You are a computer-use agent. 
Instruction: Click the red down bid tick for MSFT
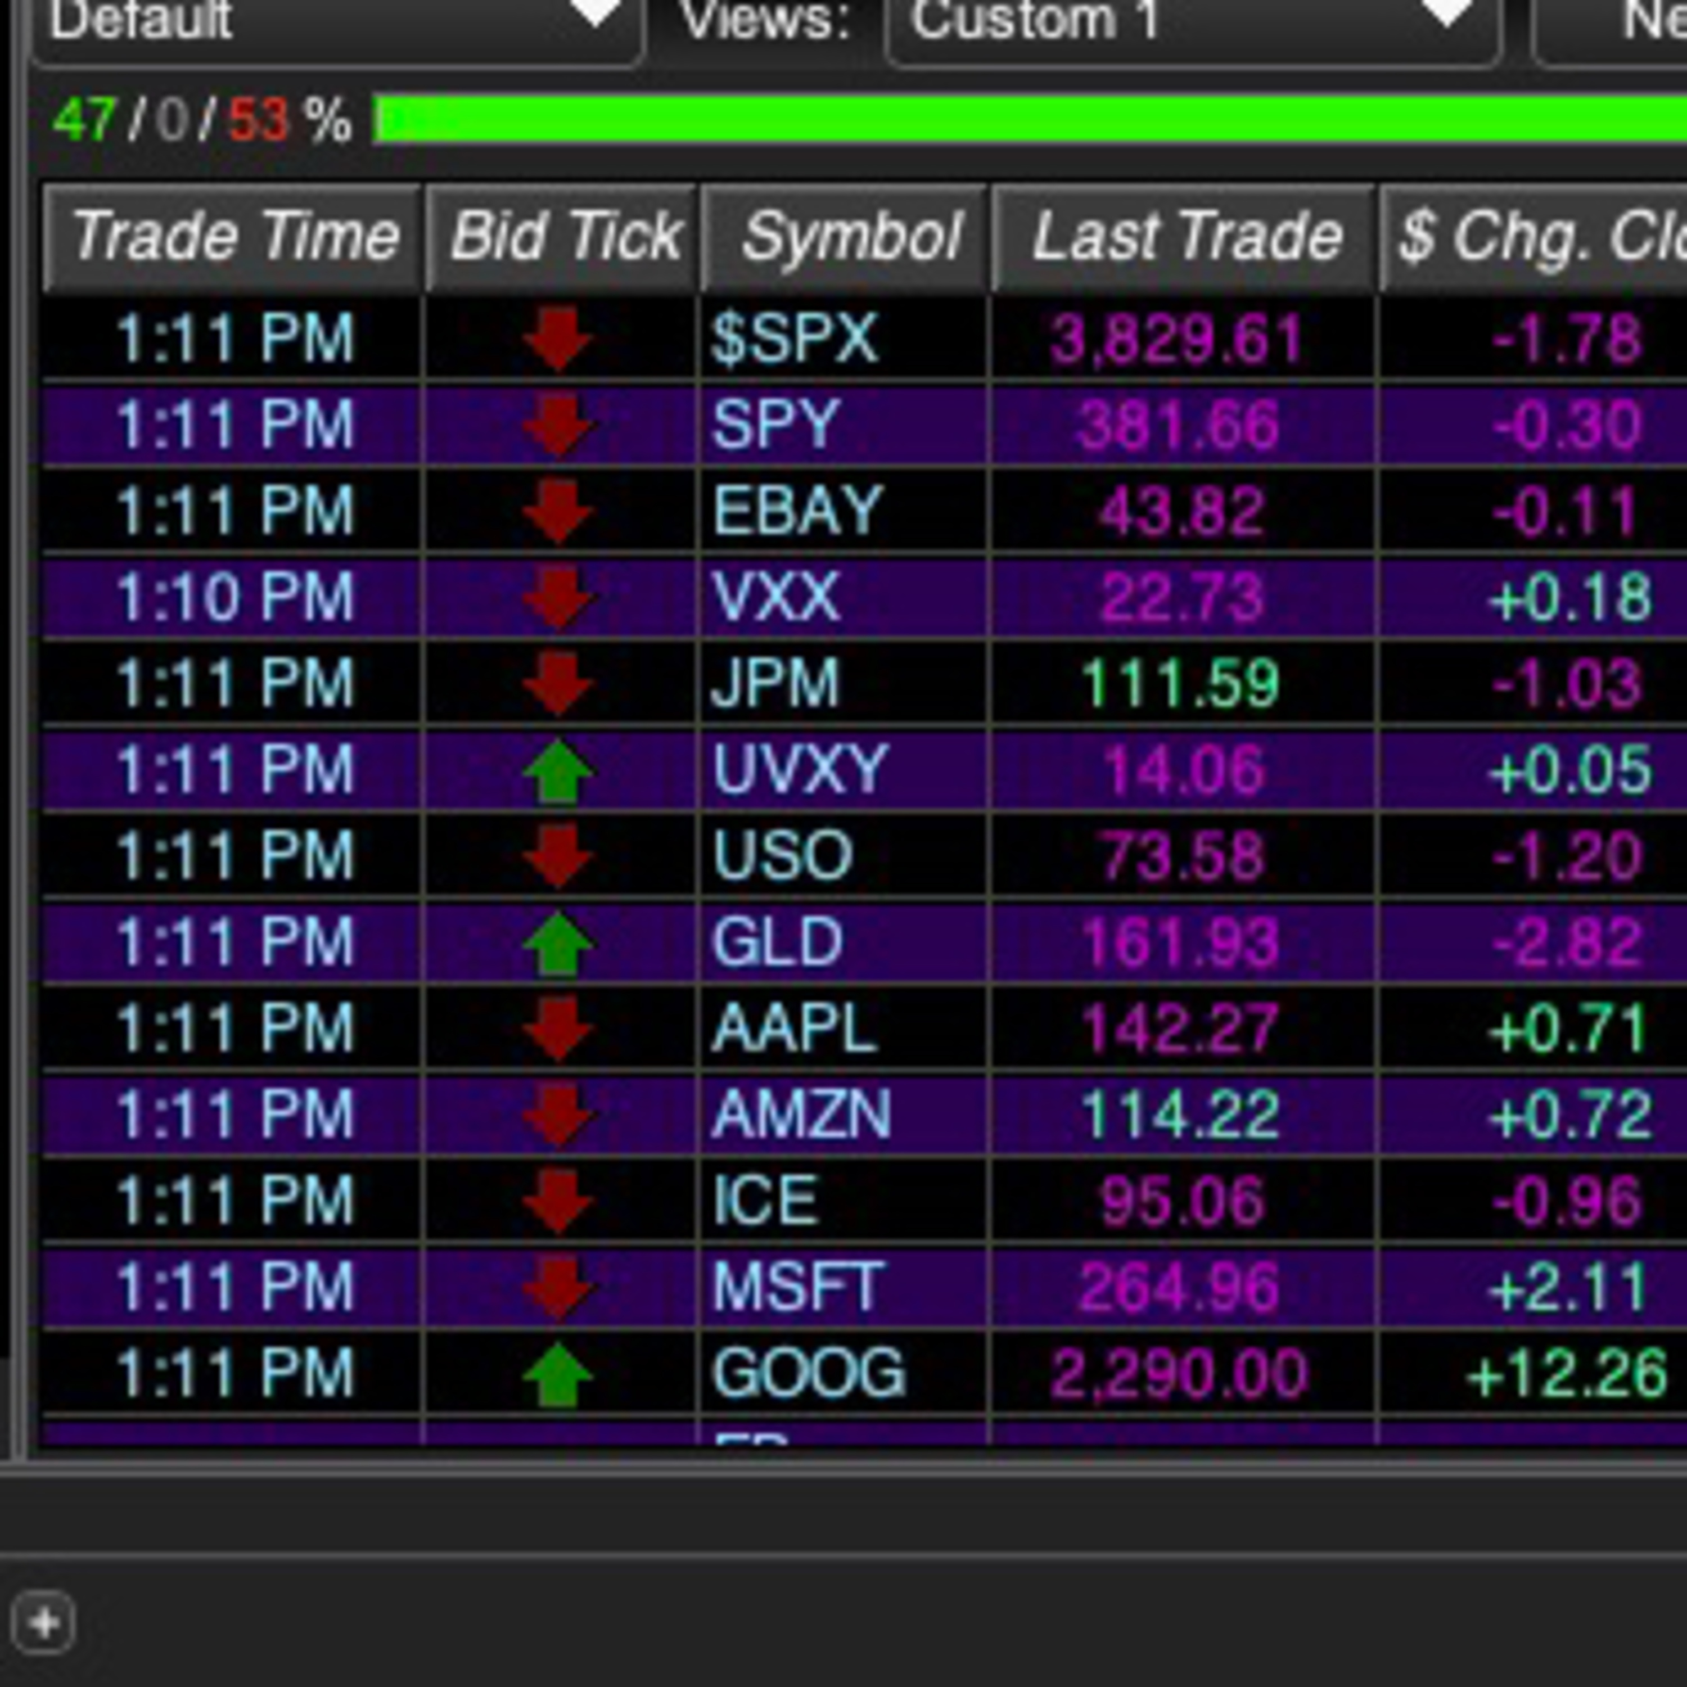558,1288
